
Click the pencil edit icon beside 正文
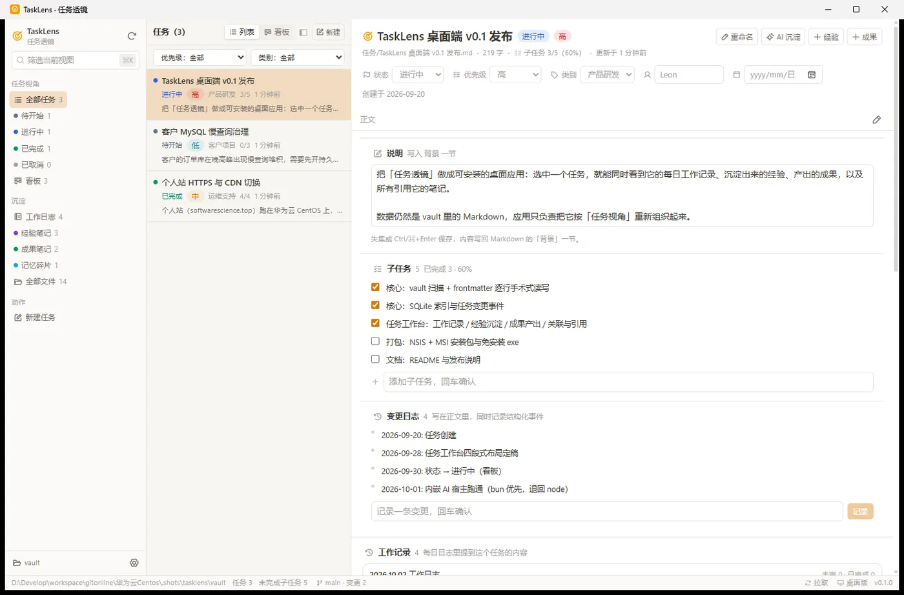pos(877,119)
